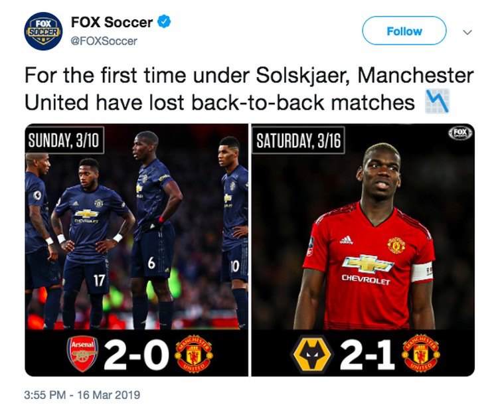Click the 2-0 score text

coord(137,354)
